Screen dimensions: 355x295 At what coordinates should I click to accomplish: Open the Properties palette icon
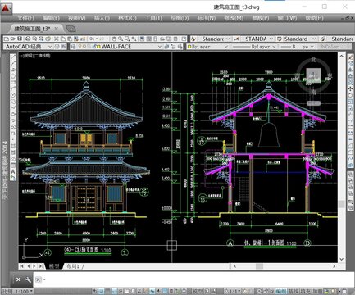coord(142,39)
